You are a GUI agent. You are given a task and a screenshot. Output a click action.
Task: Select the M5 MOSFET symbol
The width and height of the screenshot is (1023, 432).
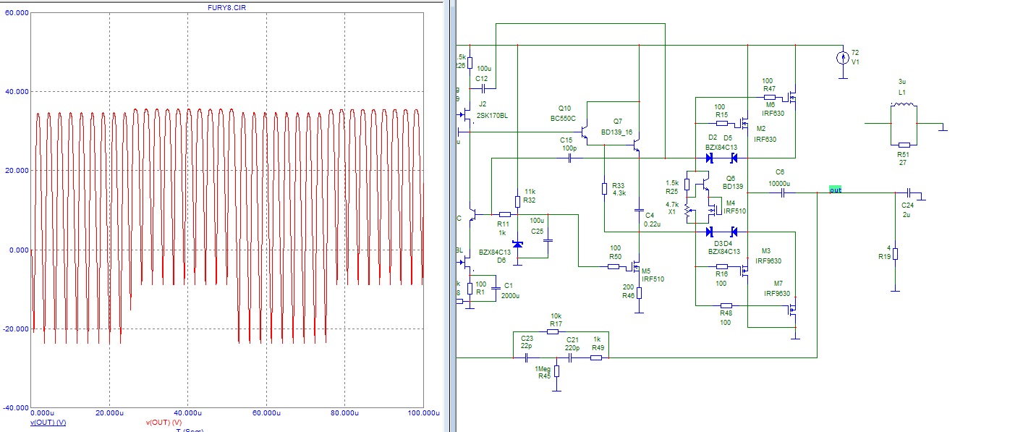634,267
